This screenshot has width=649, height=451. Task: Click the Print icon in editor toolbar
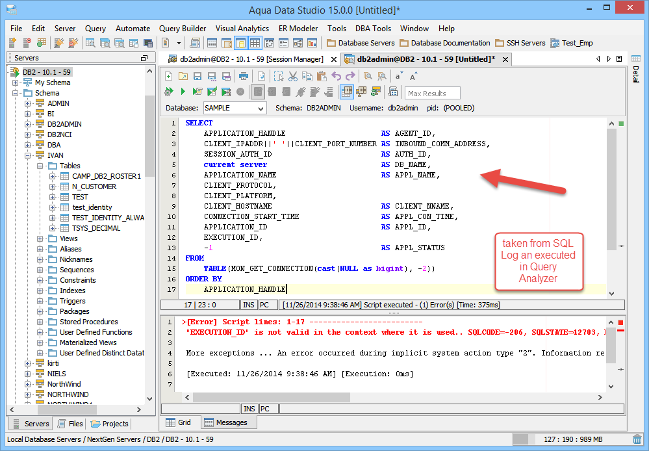pyautogui.click(x=243, y=76)
